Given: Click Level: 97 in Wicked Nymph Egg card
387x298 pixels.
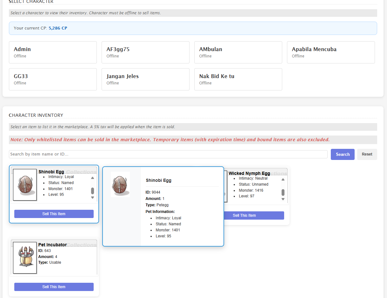Looking at the screenshot, I should pos(246,196).
